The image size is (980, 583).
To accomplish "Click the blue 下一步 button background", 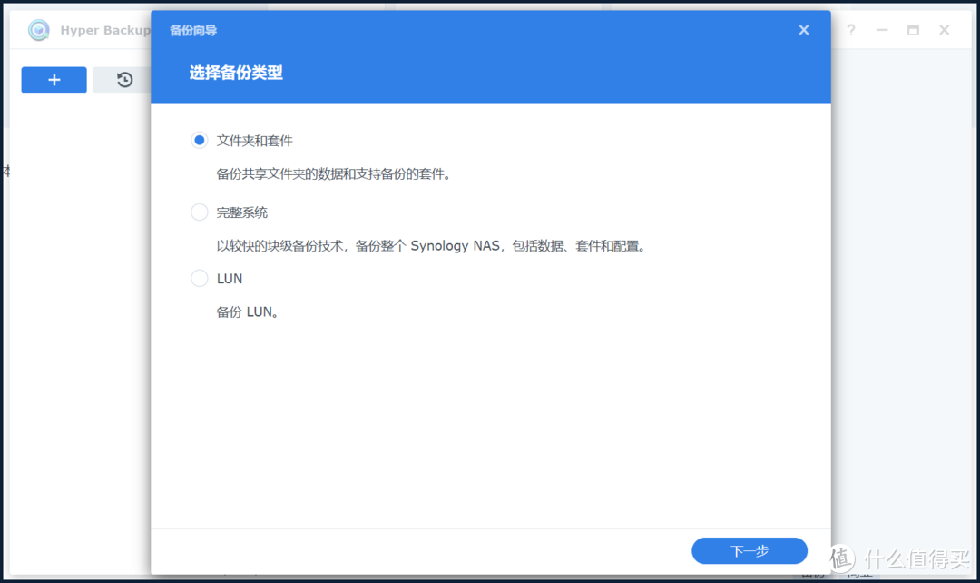I will (x=750, y=550).
